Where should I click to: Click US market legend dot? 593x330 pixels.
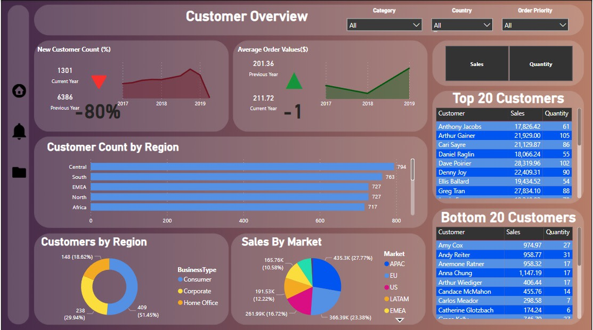(386, 287)
